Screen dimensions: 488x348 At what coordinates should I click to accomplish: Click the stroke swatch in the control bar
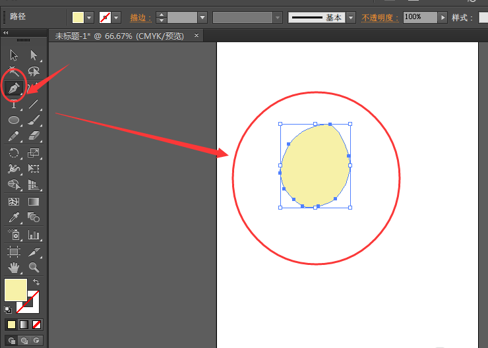click(106, 17)
